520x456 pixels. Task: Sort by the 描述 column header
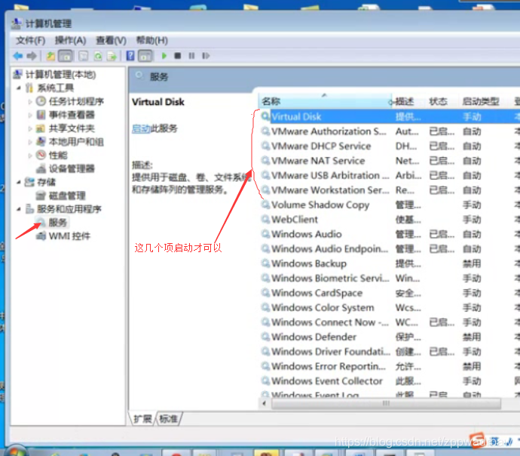[408, 101]
